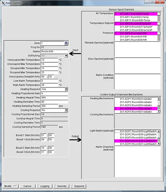The image size is (166, 192).
Task: Select 011-AOP2 Room834-radiator heating mechanism
Action: click(136, 102)
